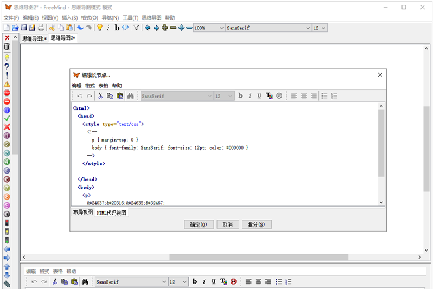434x289 pixels.
Task: Save the mind map with the floppy disk icon
Action: 24,28
